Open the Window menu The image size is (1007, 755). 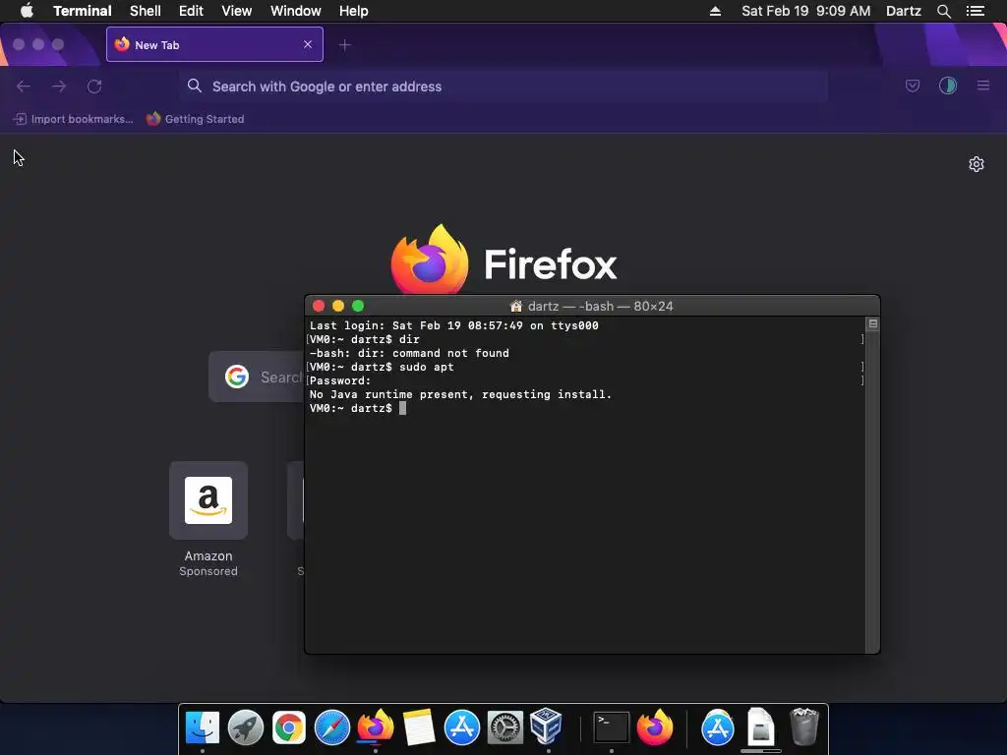(295, 11)
